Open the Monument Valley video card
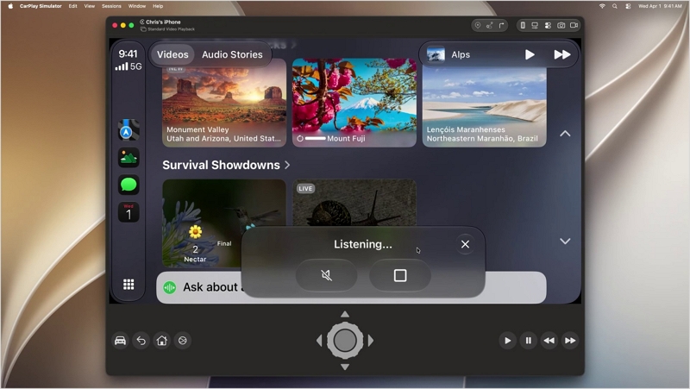This screenshot has height=389, width=690. (x=224, y=103)
